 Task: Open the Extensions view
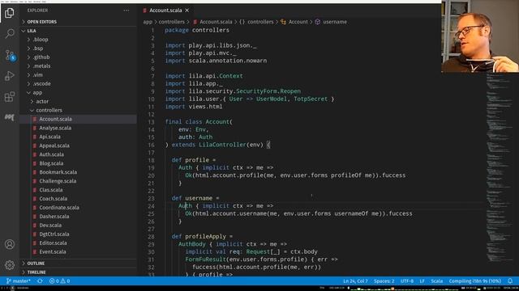(x=10, y=97)
